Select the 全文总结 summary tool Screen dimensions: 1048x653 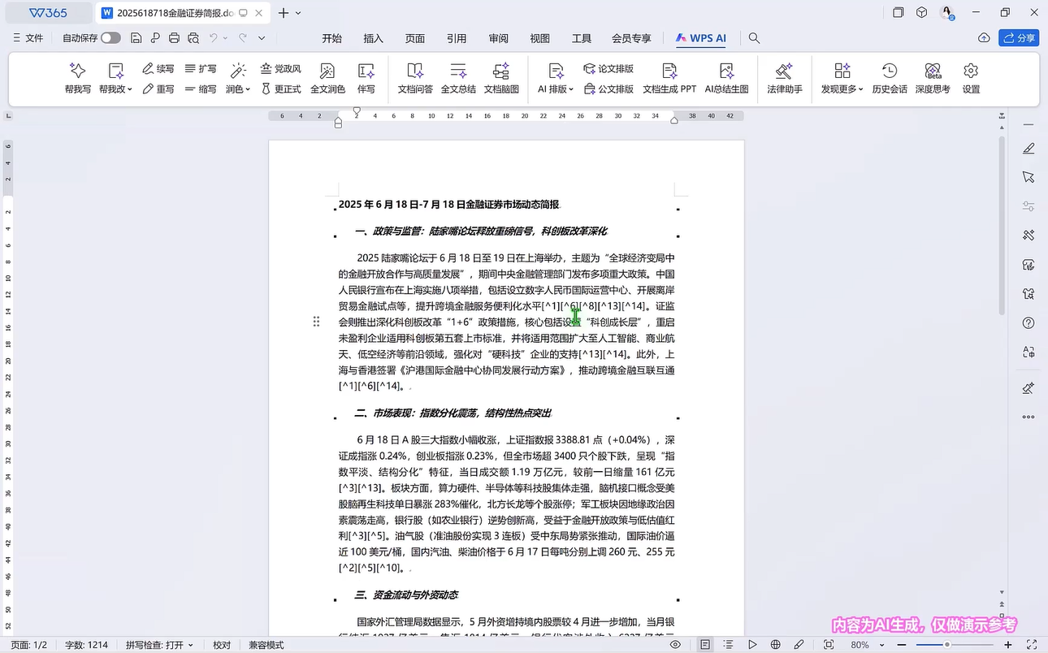tap(458, 79)
